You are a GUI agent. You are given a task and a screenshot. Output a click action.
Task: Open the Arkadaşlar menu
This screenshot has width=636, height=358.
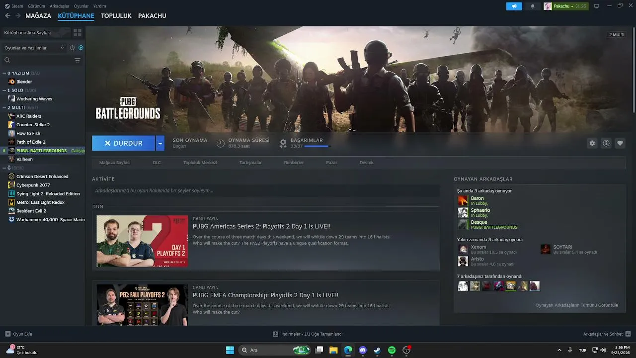pyautogui.click(x=60, y=6)
